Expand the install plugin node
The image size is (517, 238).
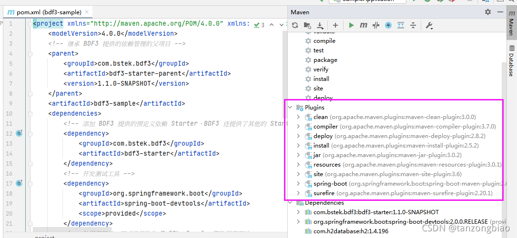pyautogui.click(x=298, y=146)
